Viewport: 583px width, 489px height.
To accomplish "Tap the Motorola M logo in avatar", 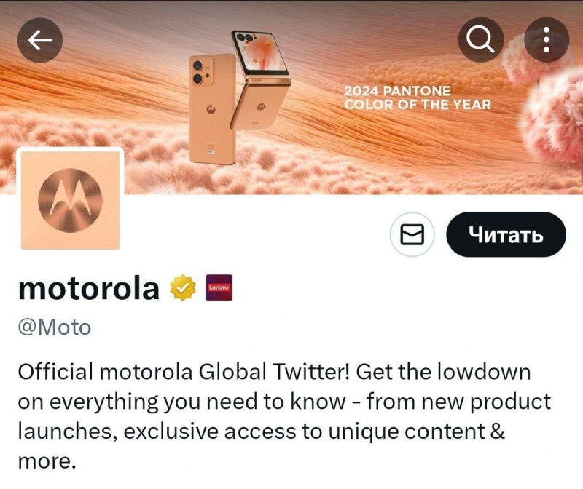I will [70, 201].
